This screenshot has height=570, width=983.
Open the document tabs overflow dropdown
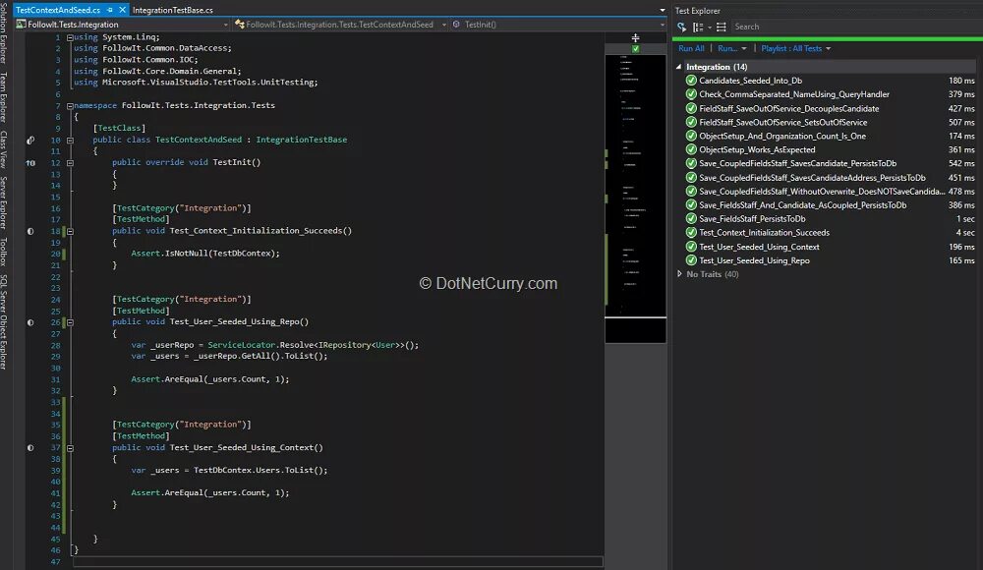pyautogui.click(x=662, y=10)
